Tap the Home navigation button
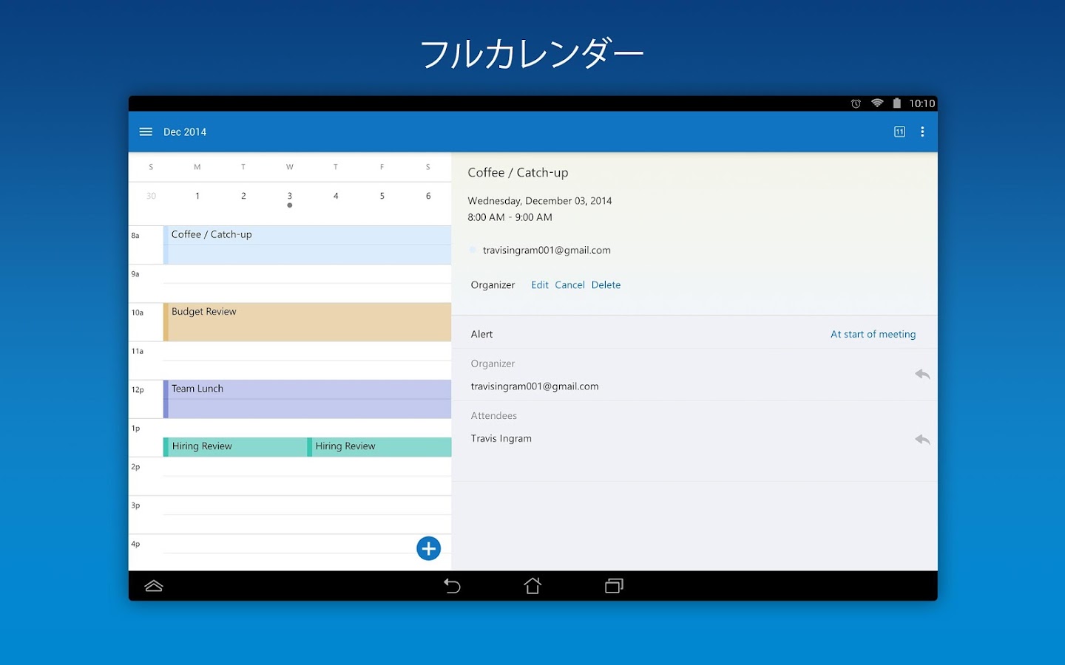 [x=532, y=585]
